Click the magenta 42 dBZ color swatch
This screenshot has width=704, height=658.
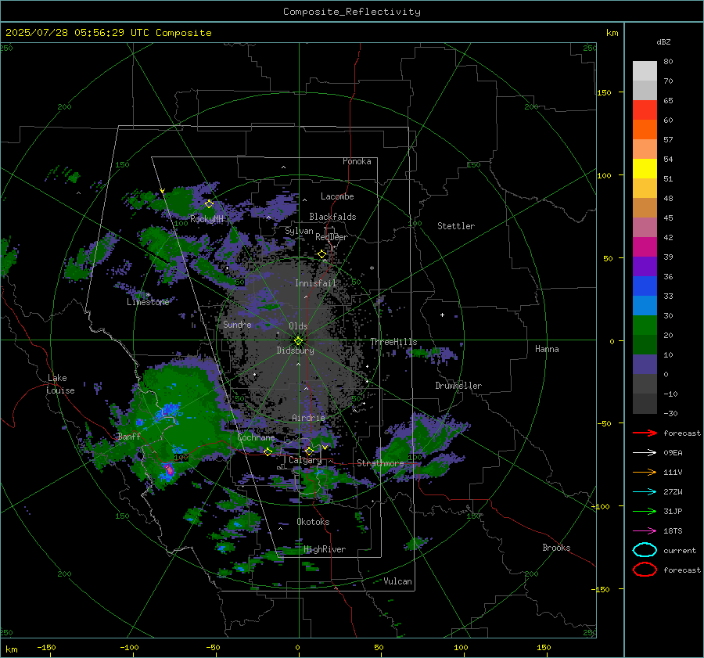pyautogui.click(x=645, y=246)
